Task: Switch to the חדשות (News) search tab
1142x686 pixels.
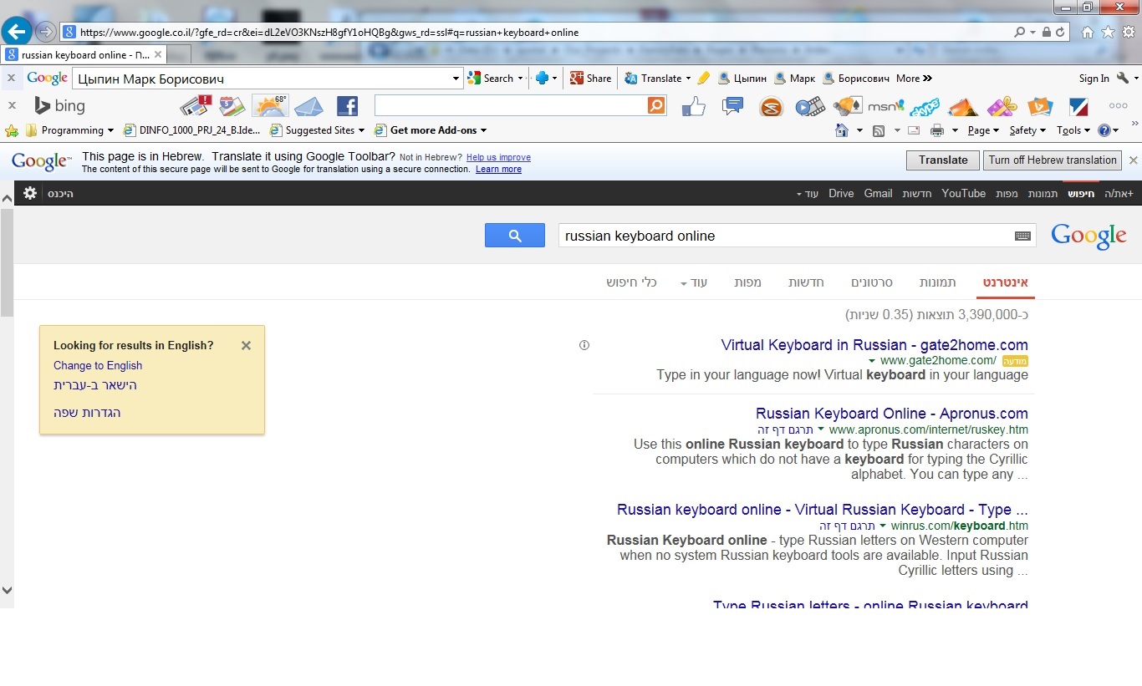Action: click(806, 282)
